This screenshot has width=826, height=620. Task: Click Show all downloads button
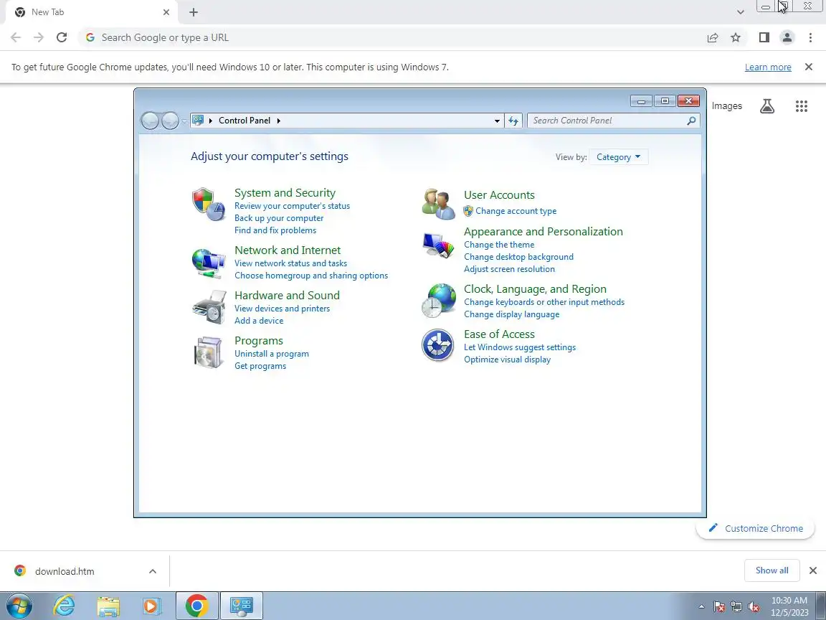coord(772,570)
